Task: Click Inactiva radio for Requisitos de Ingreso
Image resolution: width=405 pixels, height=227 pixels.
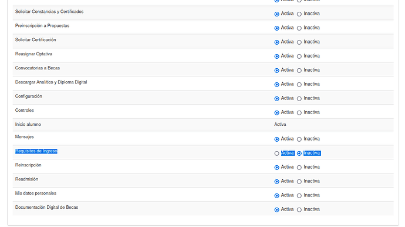Action: point(299,153)
